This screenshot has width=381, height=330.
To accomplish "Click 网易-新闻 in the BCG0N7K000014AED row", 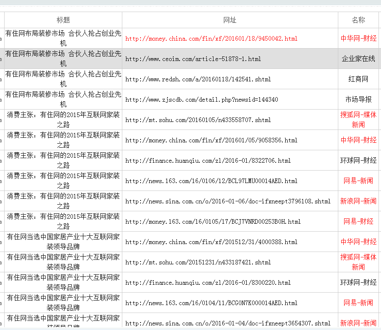I will 358,303.
